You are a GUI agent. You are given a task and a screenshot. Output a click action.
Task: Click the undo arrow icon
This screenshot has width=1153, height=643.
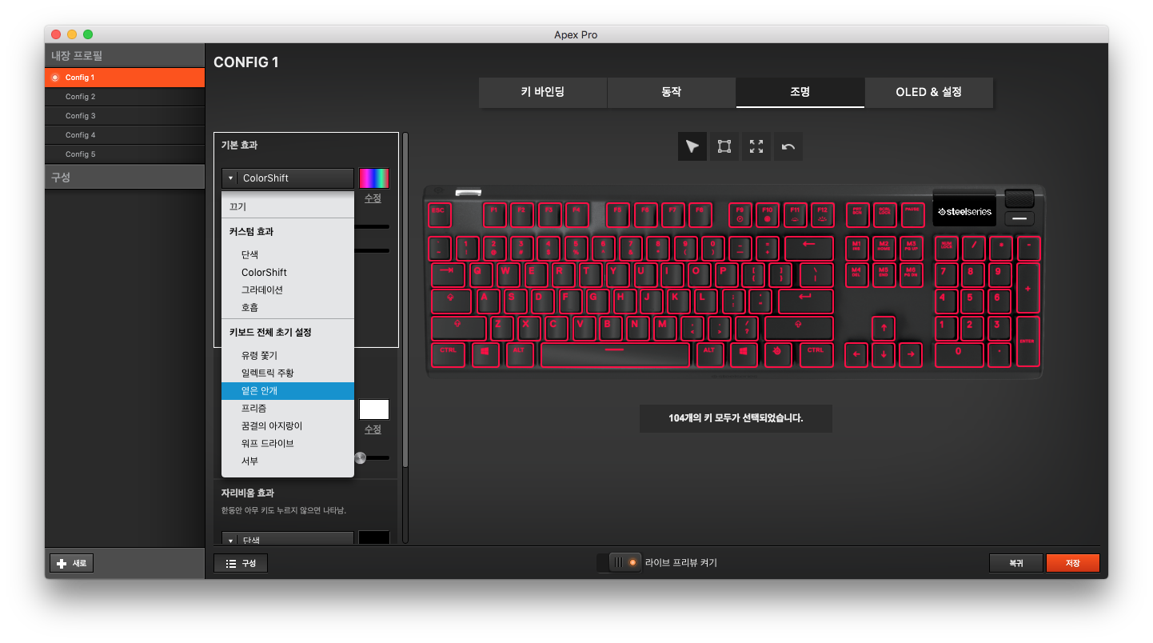[788, 146]
